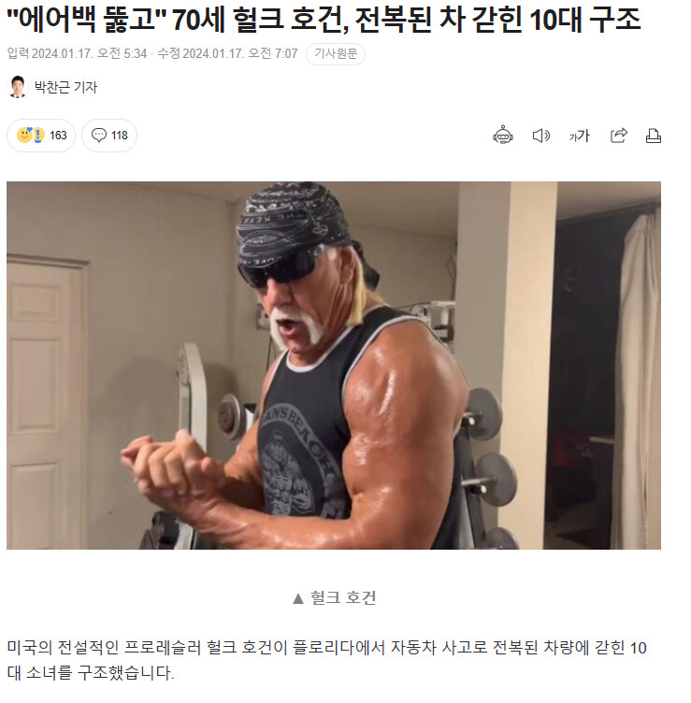691x703 pixels.
Task: Click the paragraph beginning 미국의 전설적인 프로레슬러
Action: (327, 660)
